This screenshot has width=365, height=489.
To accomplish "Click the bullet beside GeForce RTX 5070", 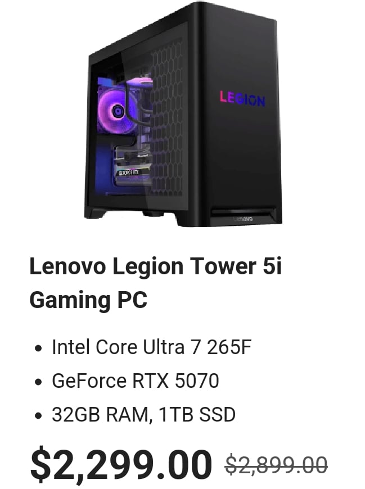I will 38,382.
